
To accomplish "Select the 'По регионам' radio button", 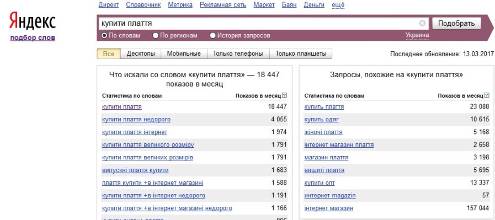I will coord(155,36).
